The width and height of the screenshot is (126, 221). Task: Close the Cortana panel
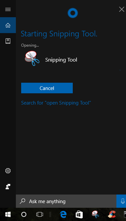tap(121, 9)
